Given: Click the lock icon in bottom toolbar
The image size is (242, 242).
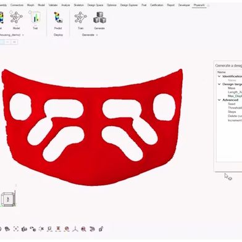Looking at the screenshot, I should pyautogui.click(x=101, y=229).
